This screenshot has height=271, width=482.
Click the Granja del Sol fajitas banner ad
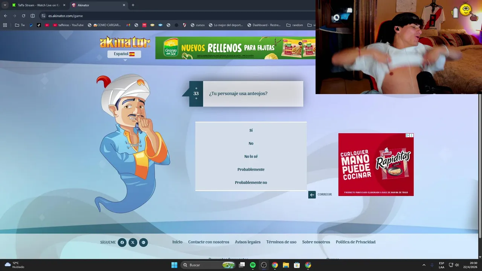(x=235, y=48)
